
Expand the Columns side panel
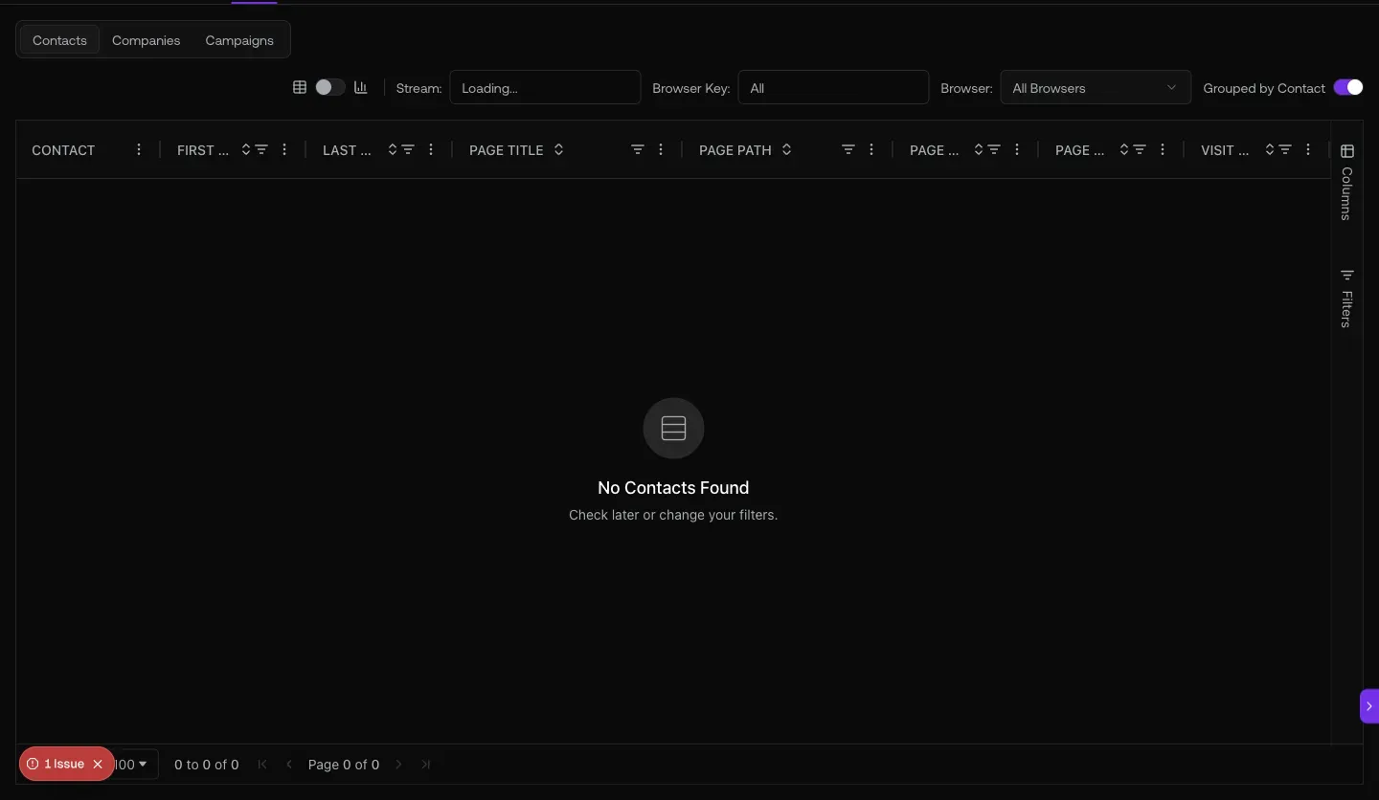tap(1347, 182)
